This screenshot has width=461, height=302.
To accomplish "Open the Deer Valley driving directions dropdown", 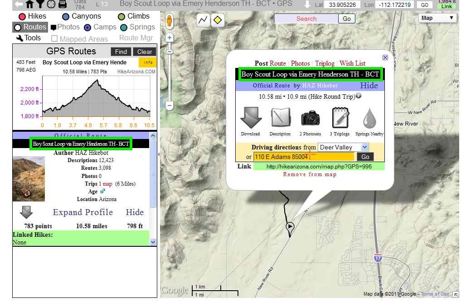I will tap(343, 148).
